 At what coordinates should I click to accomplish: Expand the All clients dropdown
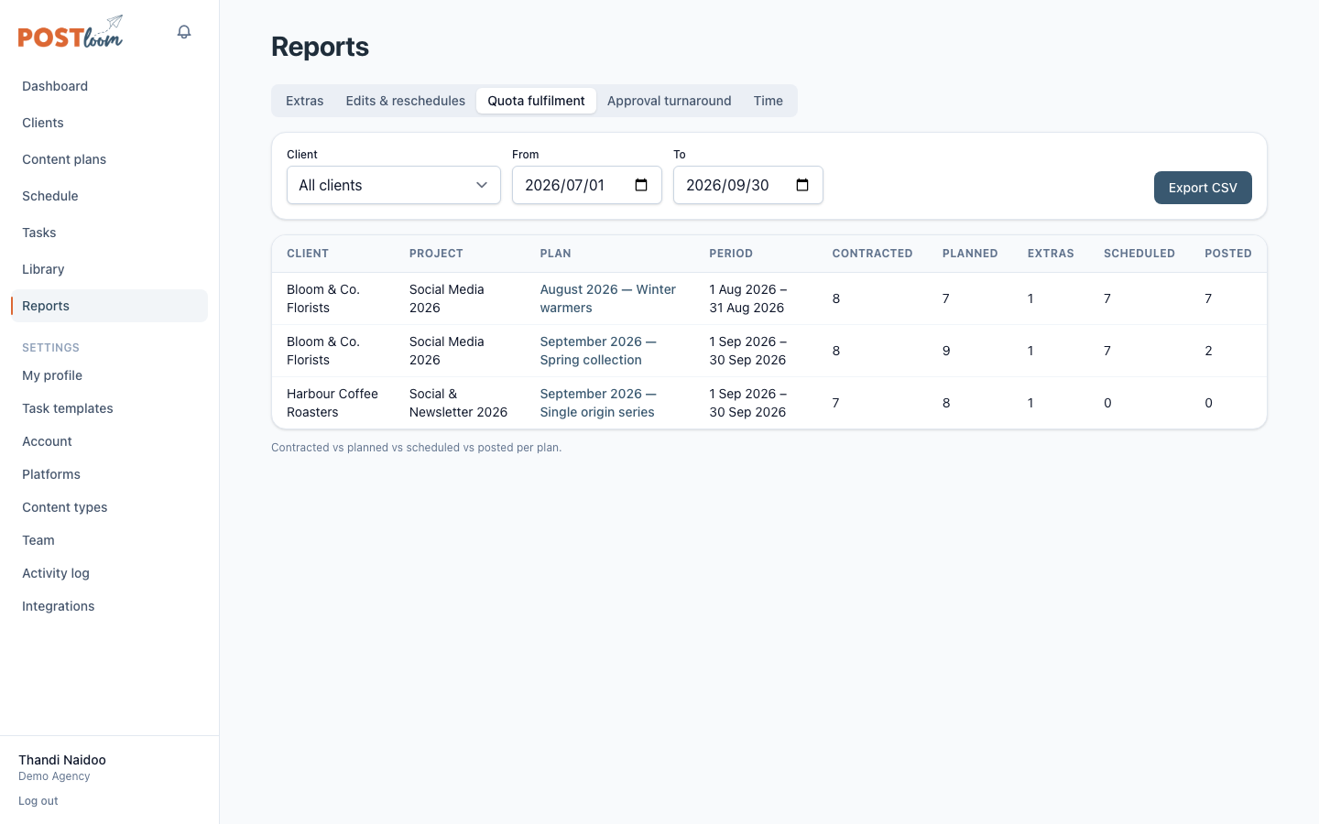click(x=394, y=185)
